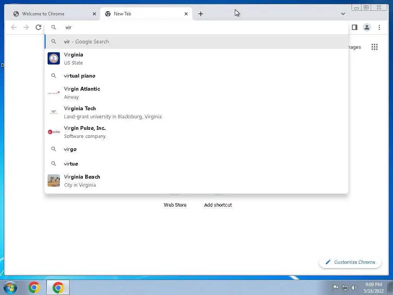Open the profile avatar button
The width and height of the screenshot is (393, 295).
pyautogui.click(x=367, y=27)
